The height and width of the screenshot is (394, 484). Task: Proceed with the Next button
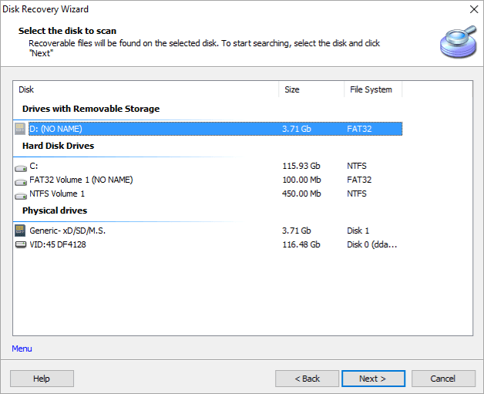coord(373,379)
